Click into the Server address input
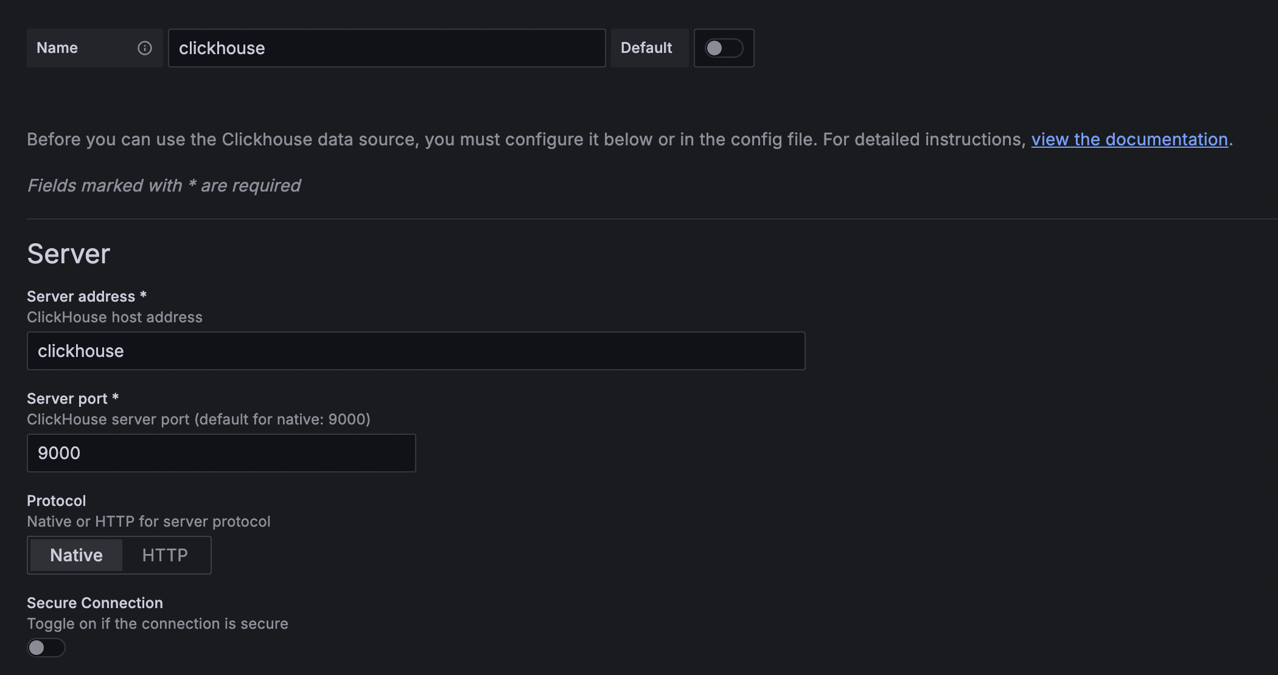This screenshot has height=675, width=1278. (416, 351)
